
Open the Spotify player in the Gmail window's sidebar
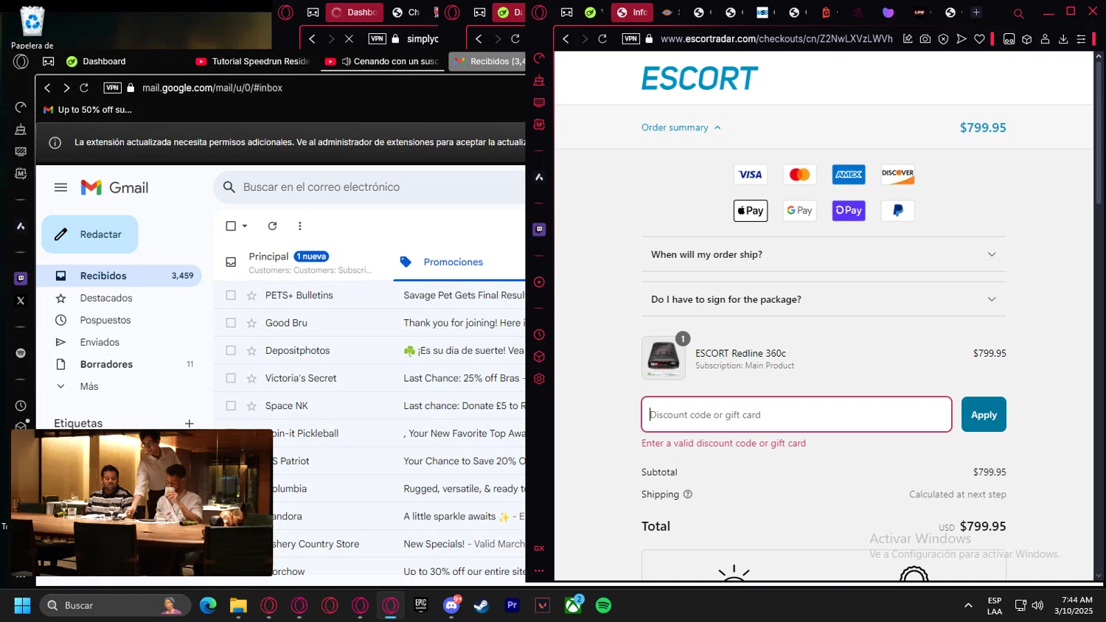(21, 353)
